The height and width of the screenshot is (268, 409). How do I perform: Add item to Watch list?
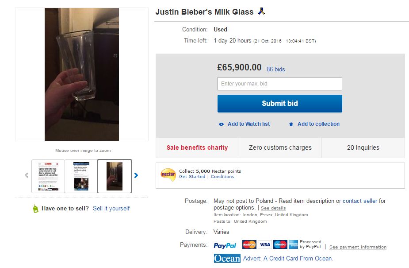click(x=248, y=124)
